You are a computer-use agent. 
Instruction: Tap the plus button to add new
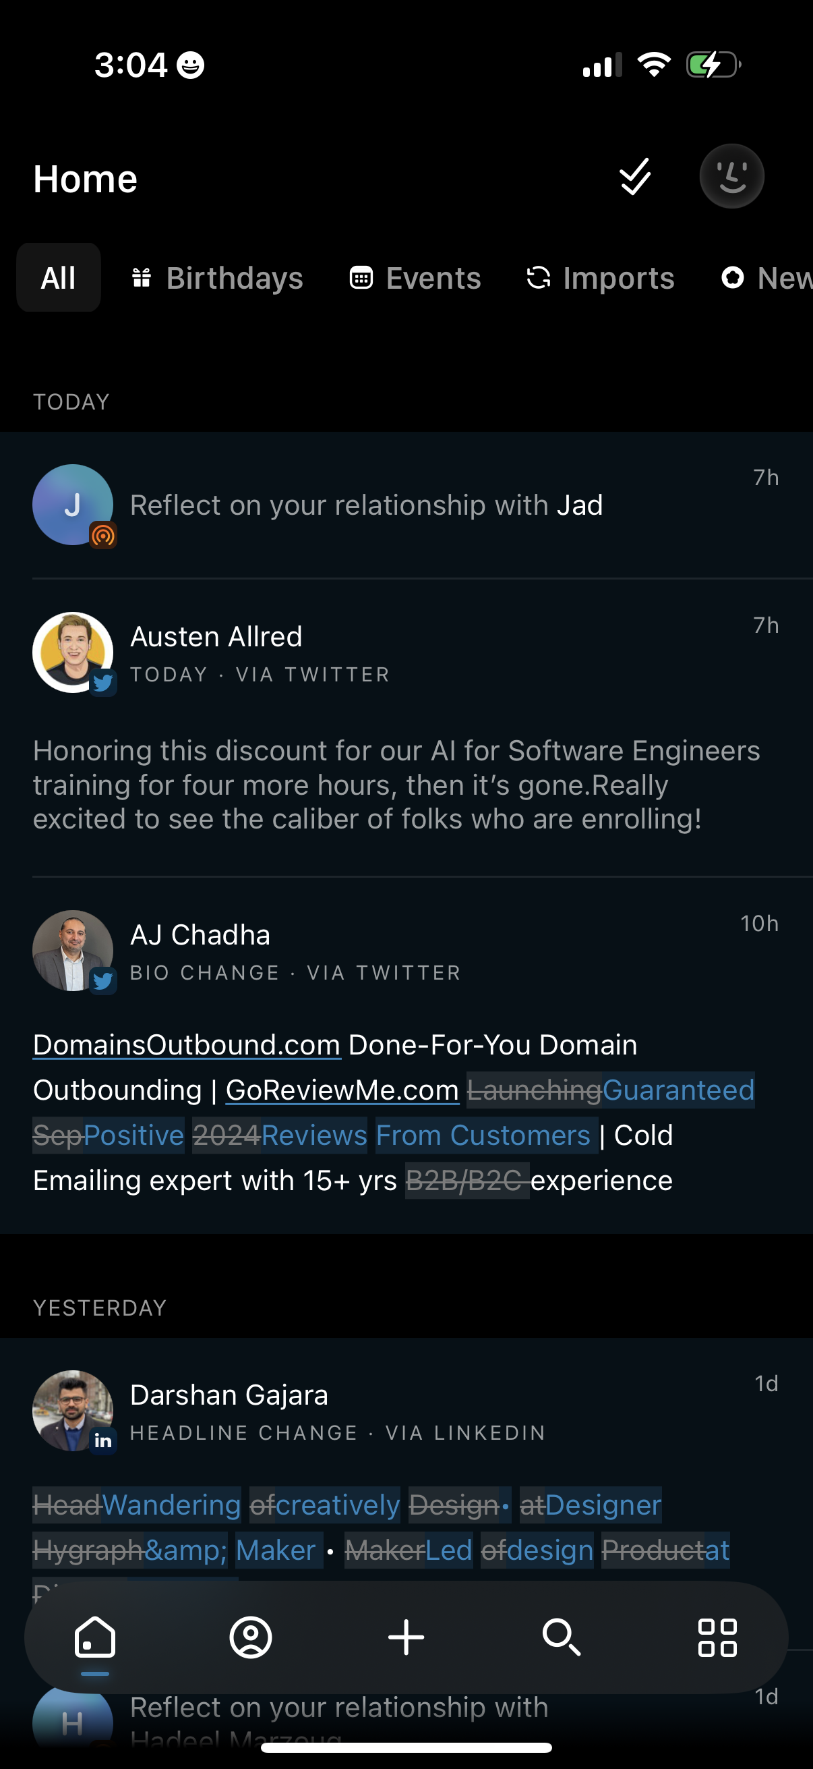pos(406,1638)
